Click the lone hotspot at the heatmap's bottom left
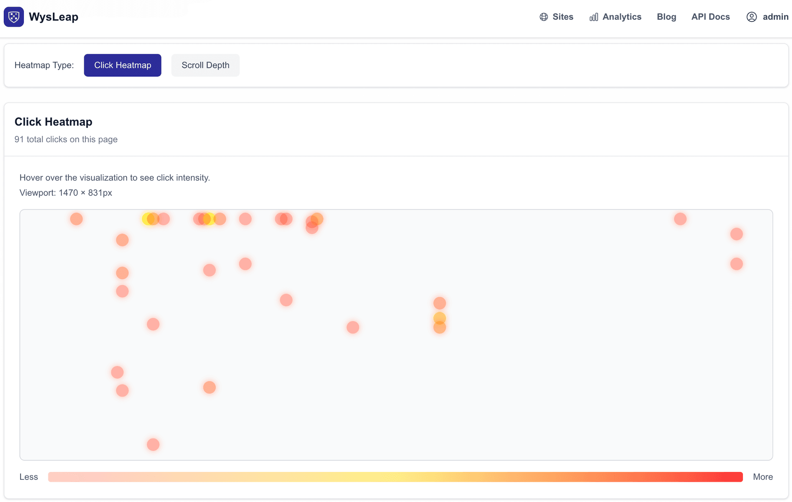This screenshot has height=502, width=792. coord(153,444)
